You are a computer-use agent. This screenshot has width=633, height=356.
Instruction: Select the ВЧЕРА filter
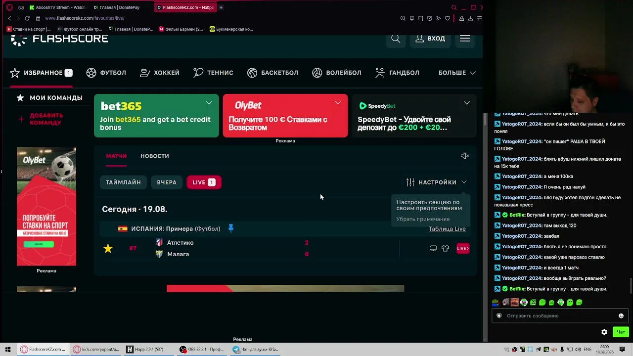click(x=167, y=182)
